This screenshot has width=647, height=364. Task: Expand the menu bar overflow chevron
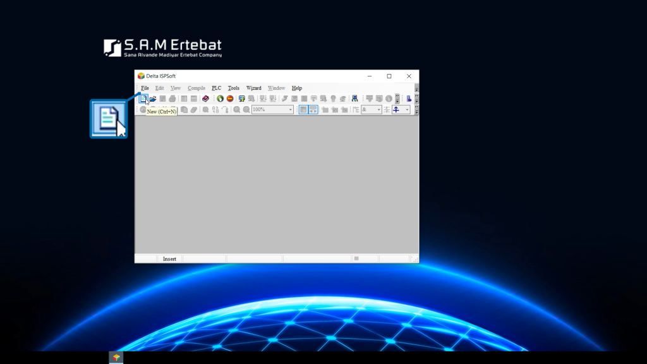click(416, 88)
